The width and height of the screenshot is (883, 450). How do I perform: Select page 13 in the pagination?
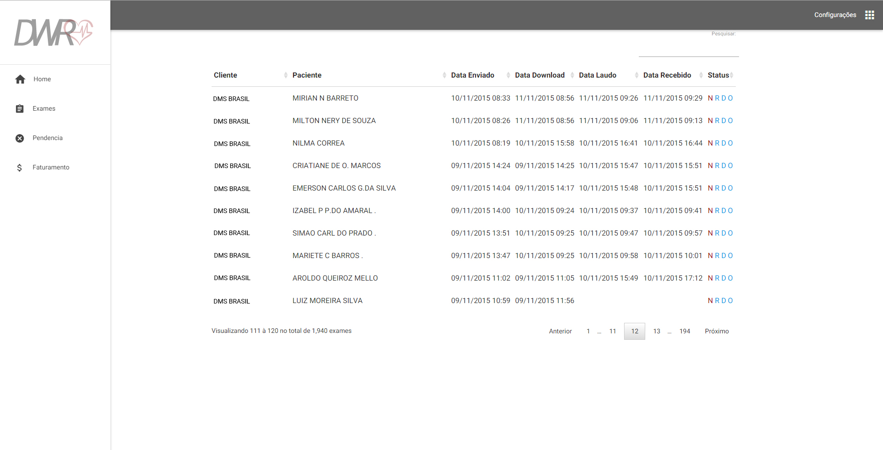point(657,331)
